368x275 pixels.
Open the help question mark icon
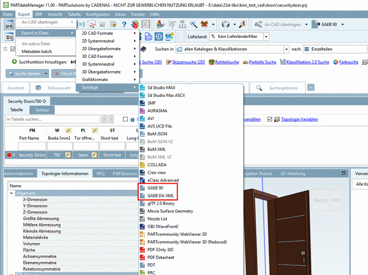(x=124, y=24)
